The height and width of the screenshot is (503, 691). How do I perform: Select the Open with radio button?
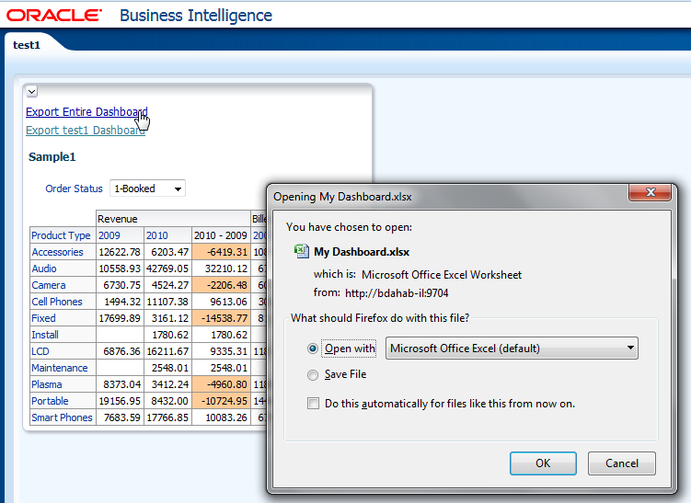(313, 349)
